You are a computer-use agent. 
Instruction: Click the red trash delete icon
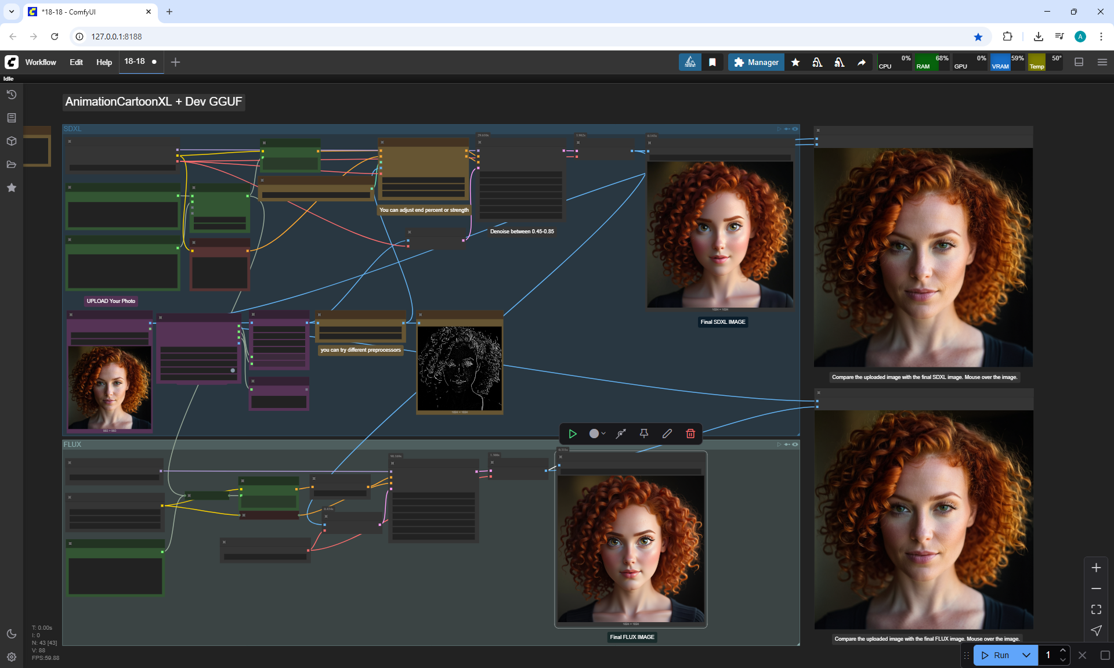tap(690, 434)
